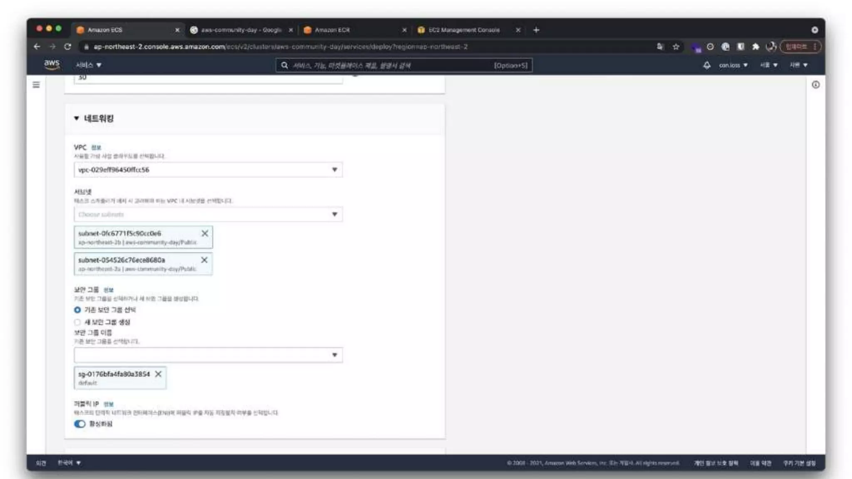Click the info link beside the VPC label

coord(96,148)
